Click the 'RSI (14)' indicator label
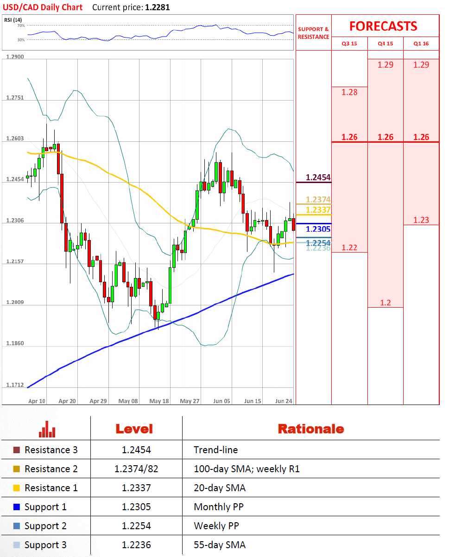The height and width of the screenshot is (557, 449). tap(13, 20)
